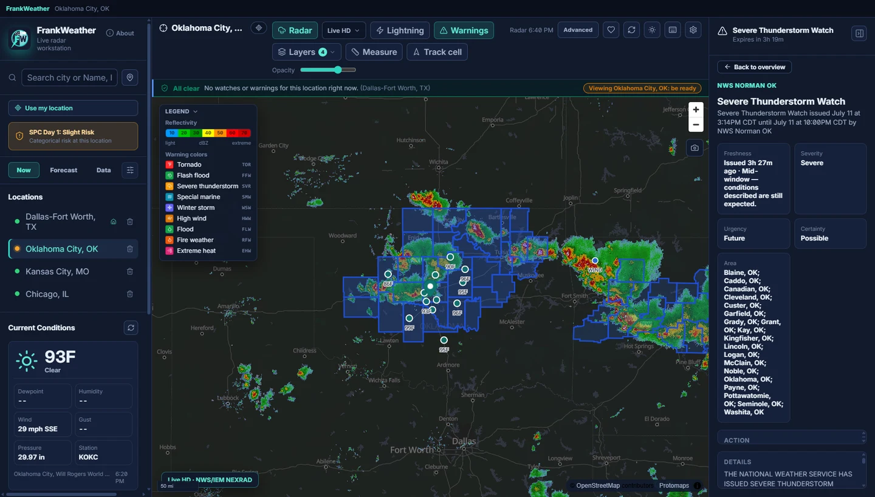Click the radar Opacity slider
875x497 pixels.
328,70
